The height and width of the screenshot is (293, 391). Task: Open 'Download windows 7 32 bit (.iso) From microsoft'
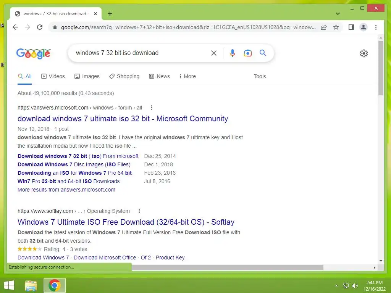78,156
